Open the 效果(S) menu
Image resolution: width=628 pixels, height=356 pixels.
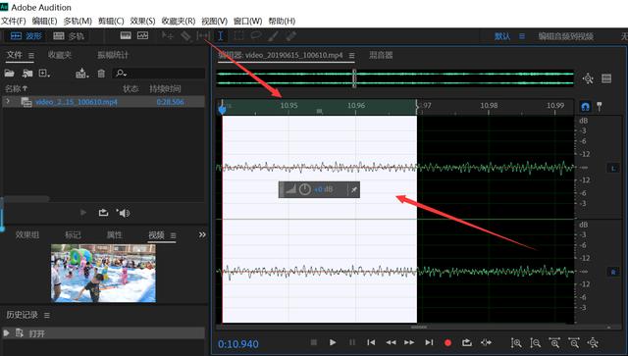[142, 21]
